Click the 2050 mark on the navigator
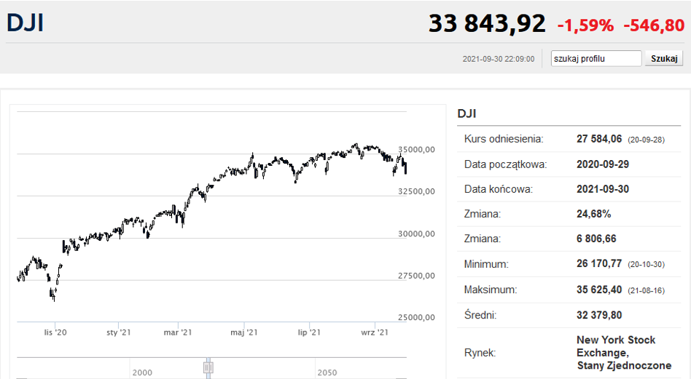The width and height of the screenshot is (691, 379). (327, 372)
